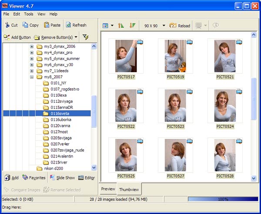Click the Cut scissors button
The height and width of the screenshot is (214, 261).
pyautogui.click(x=12, y=25)
